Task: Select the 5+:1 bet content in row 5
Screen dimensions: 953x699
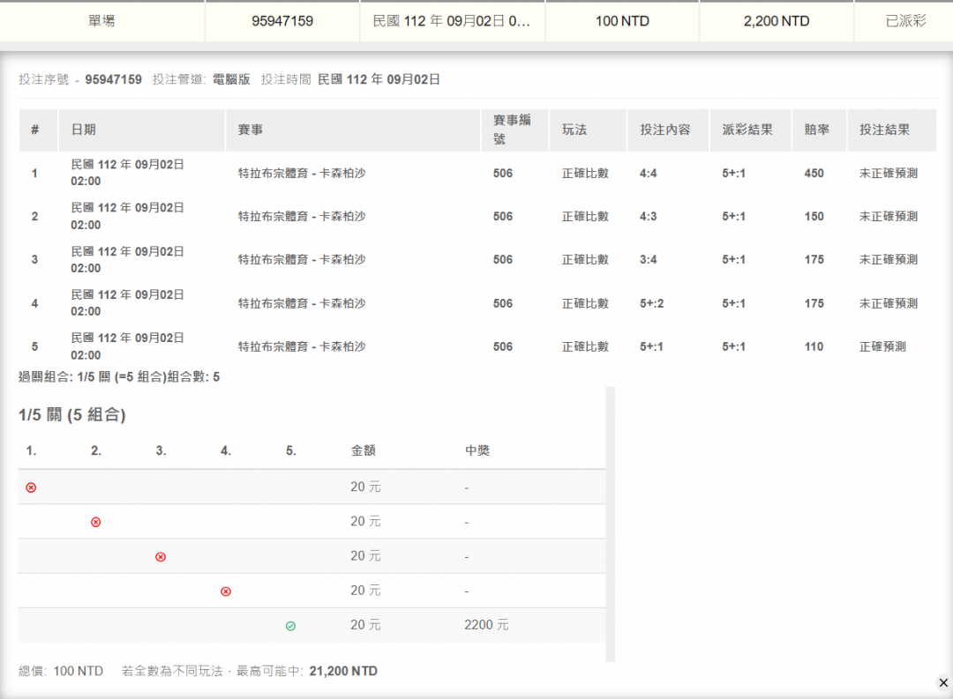Action: [651, 346]
